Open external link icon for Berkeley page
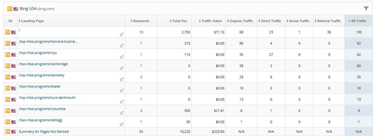 (122, 79)
